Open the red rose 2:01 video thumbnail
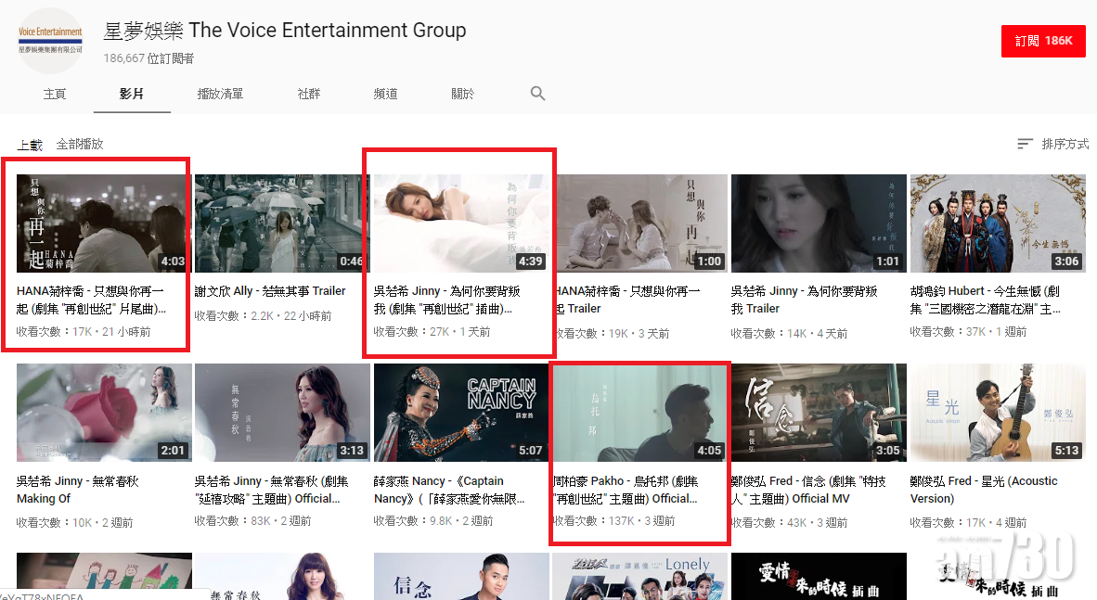Screen dimensions: 1097x600 coord(104,413)
